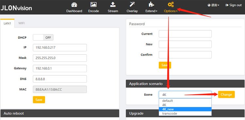Open the Options gears icon
This screenshot has height=120, width=245.
pos(171,5)
